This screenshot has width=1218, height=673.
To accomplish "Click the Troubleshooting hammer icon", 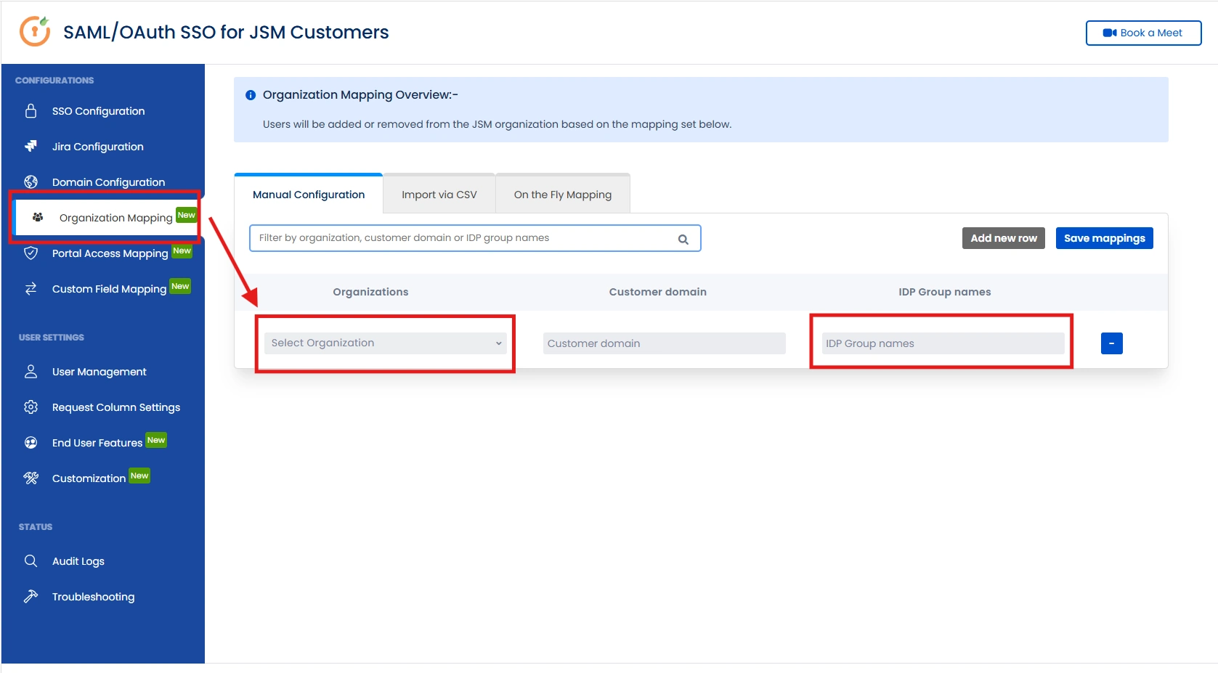I will pyautogui.click(x=31, y=596).
